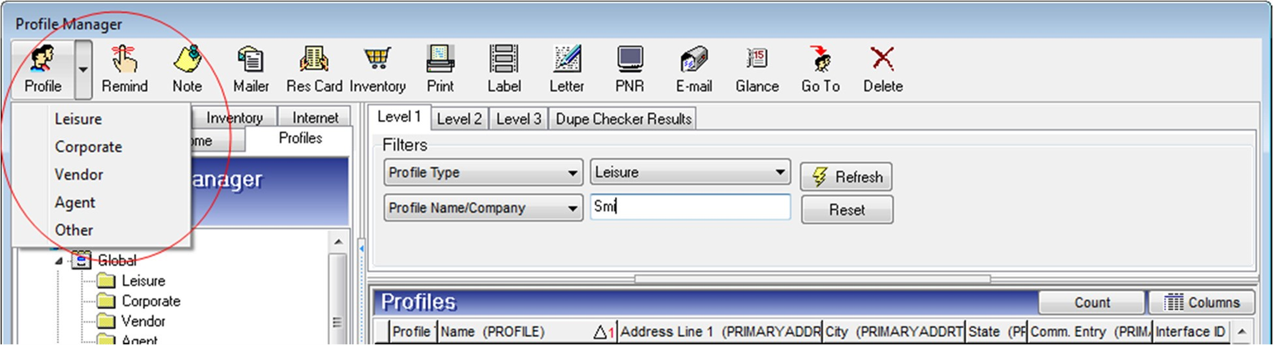Expand the Profile button dropdown arrow
The width and height of the screenshot is (1273, 345).
pos(84,70)
